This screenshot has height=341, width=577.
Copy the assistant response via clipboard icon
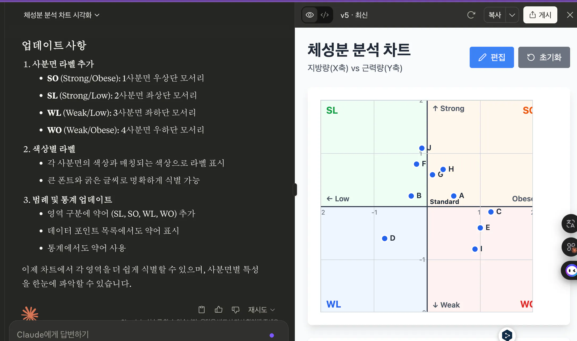(x=202, y=309)
